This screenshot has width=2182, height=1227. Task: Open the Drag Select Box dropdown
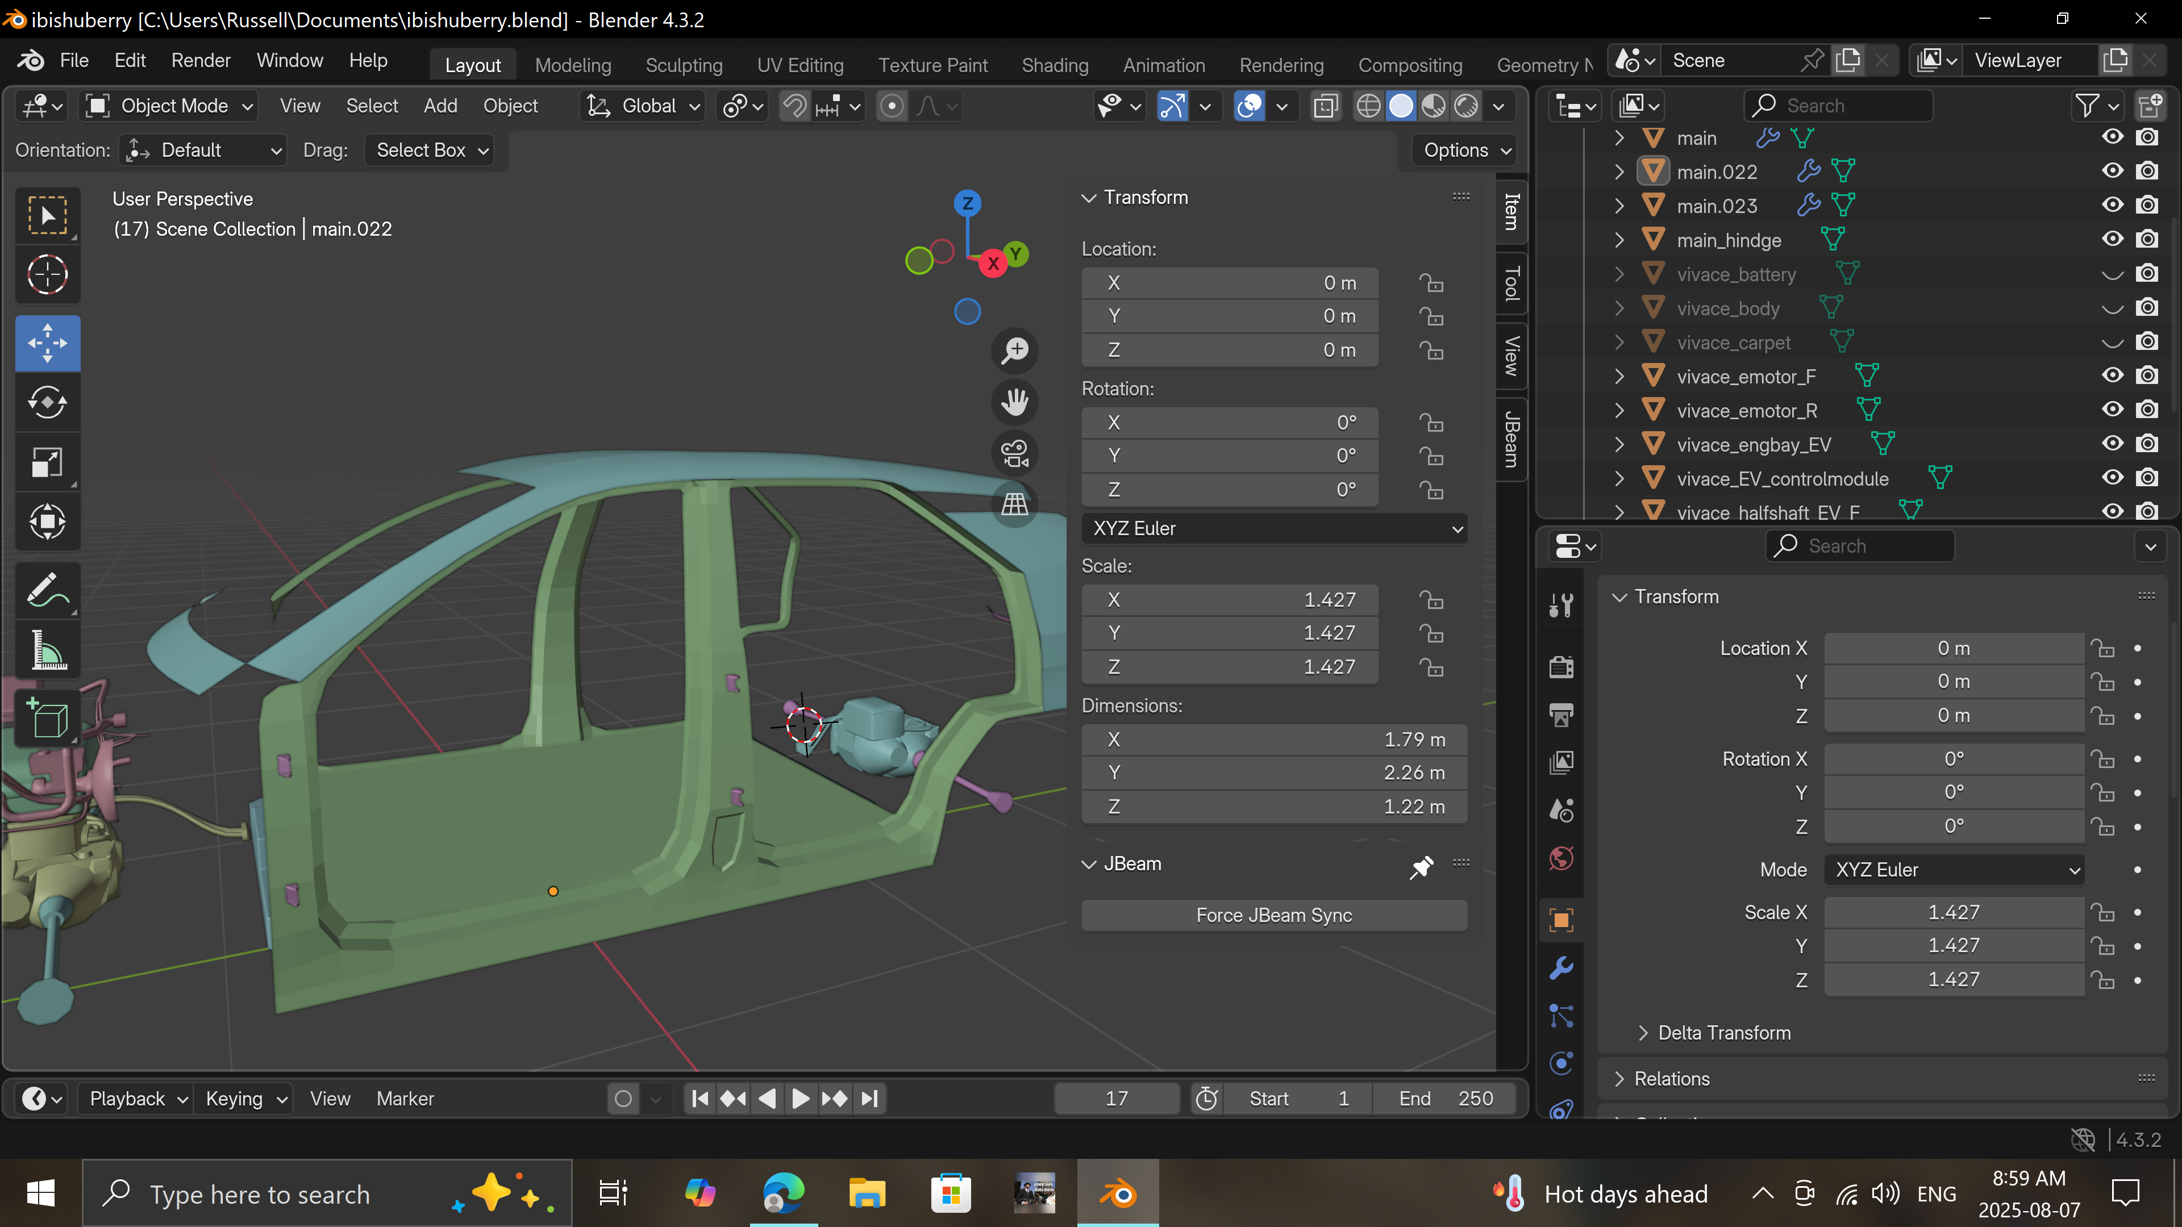pos(430,150)
